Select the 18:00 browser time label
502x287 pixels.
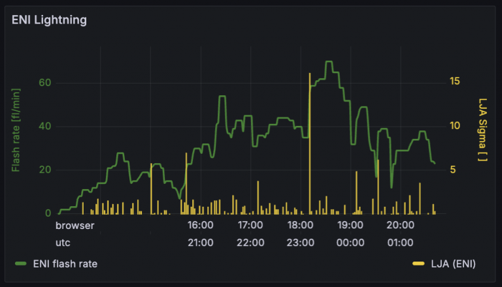(300, 225)
